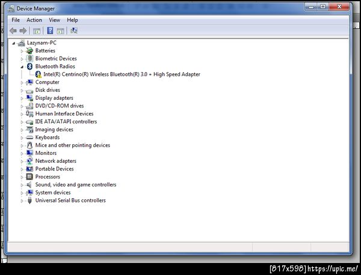This screenshot has width=361, height=275.
Task: Select Universal Serial Bus controllers label
Action: tap(70, 201)
